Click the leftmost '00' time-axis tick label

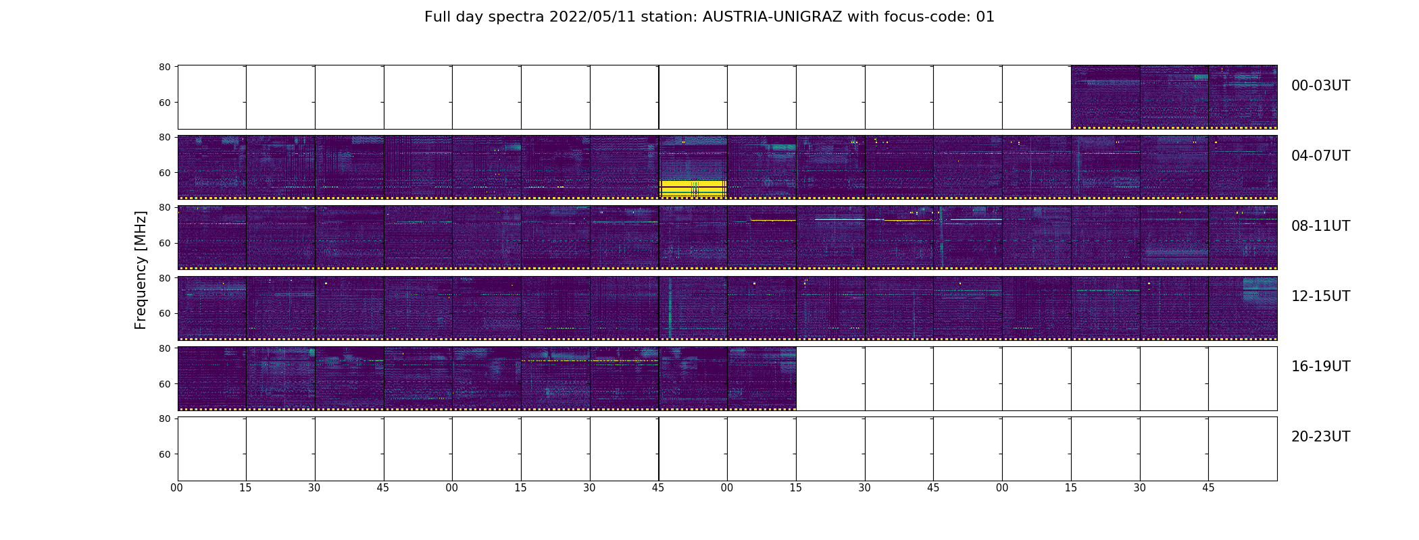click(177, 487)
